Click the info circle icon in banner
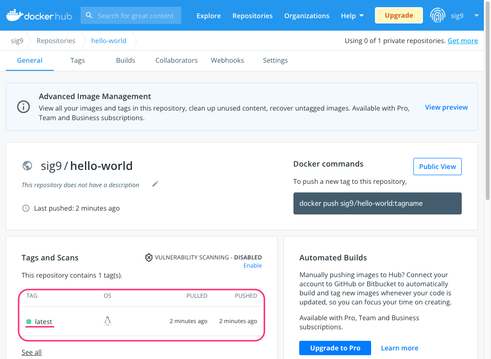The image size is (491, 359). click(x=23, y=107)
